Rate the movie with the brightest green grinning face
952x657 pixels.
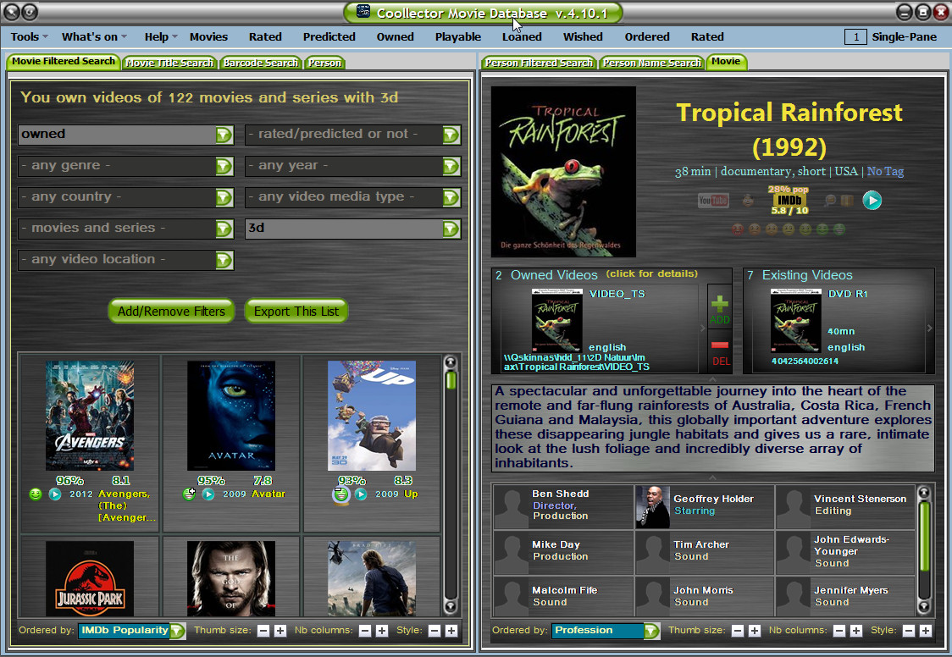pos(839,229)
